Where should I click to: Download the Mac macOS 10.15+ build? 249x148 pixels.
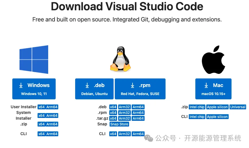pos(213,89)
